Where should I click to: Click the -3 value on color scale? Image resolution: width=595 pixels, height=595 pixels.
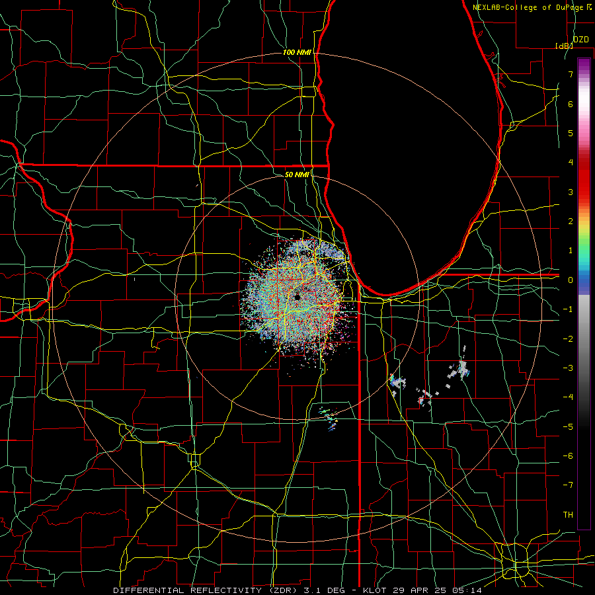pyautogui.click(x=568, y=368)
